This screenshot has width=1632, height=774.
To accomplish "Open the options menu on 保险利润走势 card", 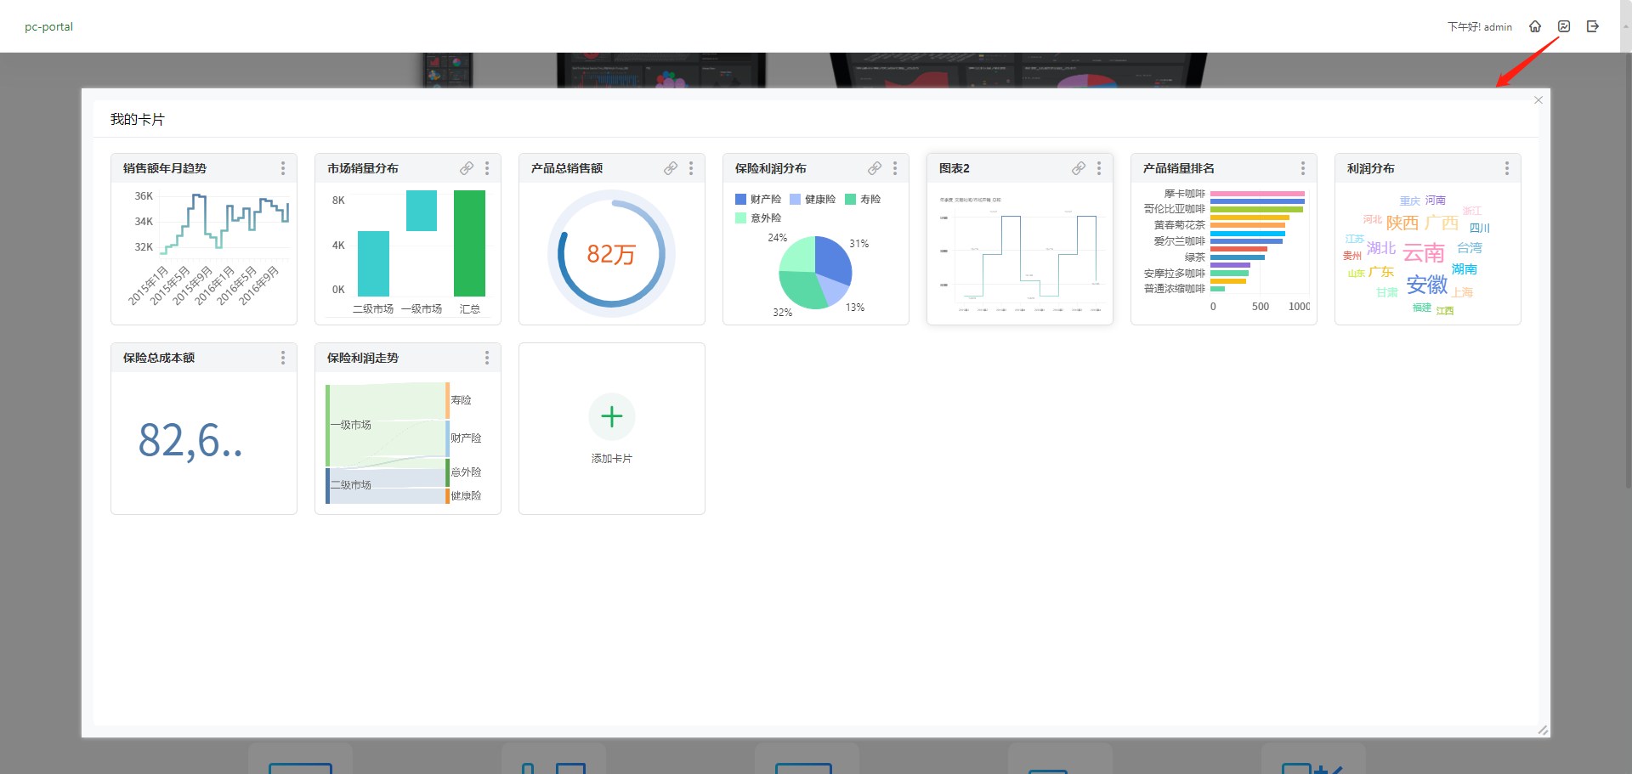I will [x=487, y=358].
